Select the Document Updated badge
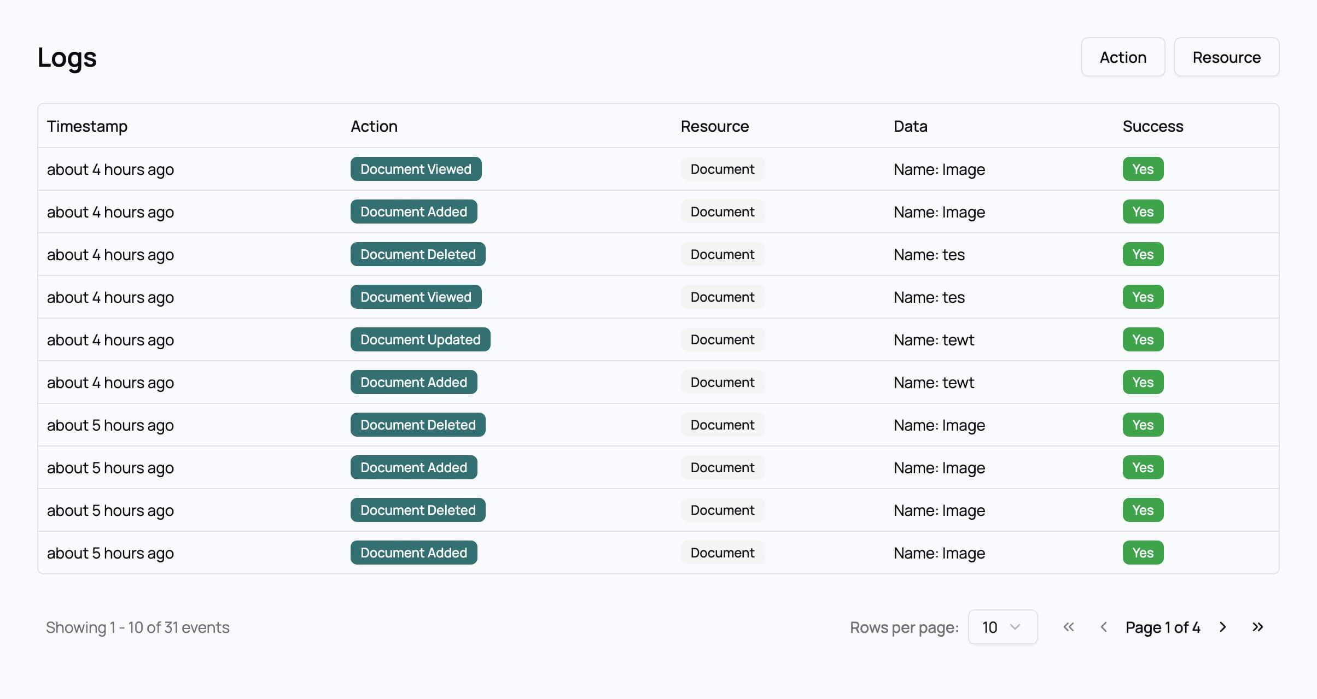Screen dimensions: 1317x699 click(420, 339)
